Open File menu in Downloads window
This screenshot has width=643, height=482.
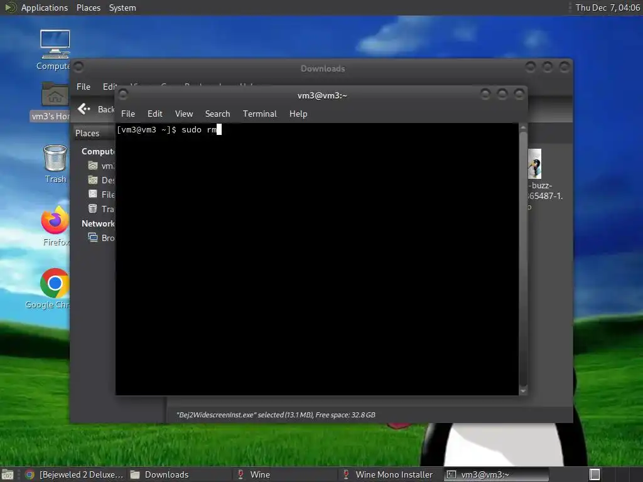click(x=84, y=87)
